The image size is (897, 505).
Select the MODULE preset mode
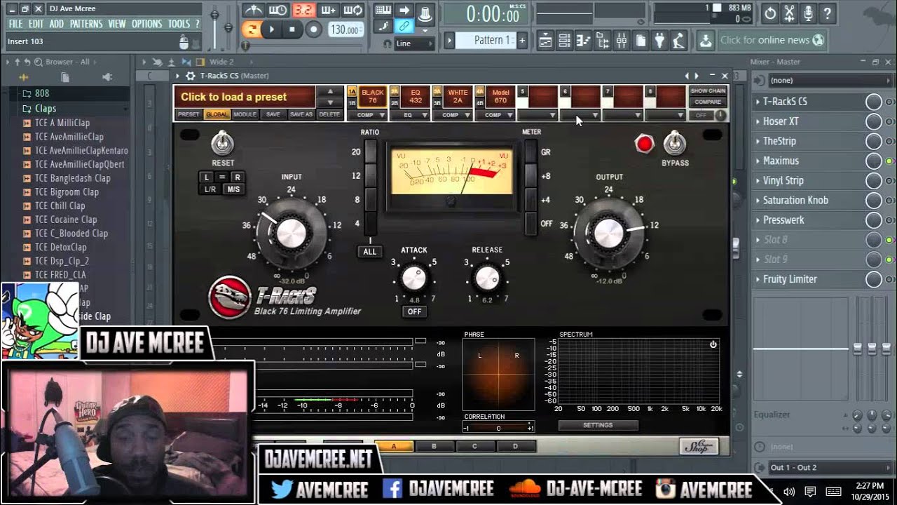coord(245,114)
